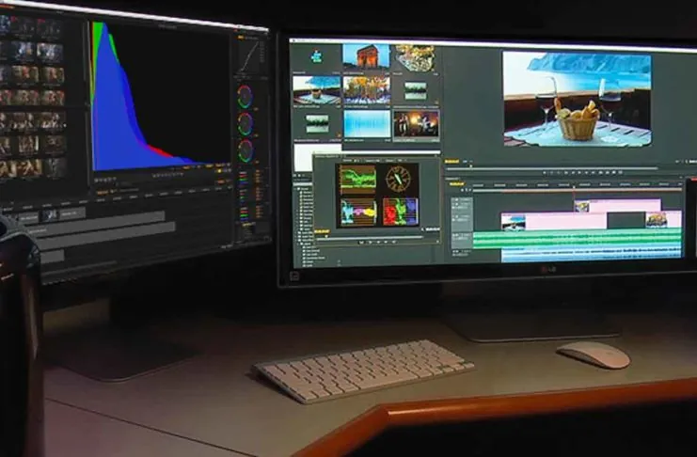This screenshot has height=457, width=697.
Task: Select the arch building clip thumbnail
Action: click(x=366, y=56)
